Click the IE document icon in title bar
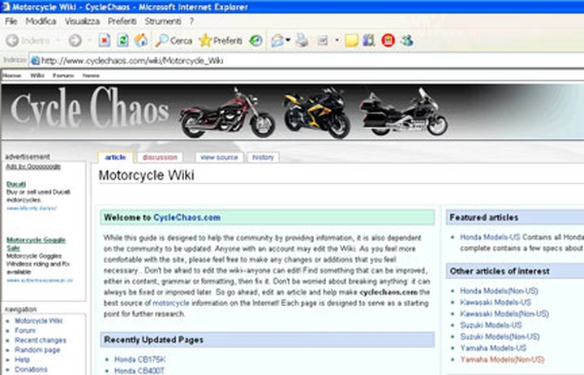This screenshot has width=584, height=375. pos(6,6)
